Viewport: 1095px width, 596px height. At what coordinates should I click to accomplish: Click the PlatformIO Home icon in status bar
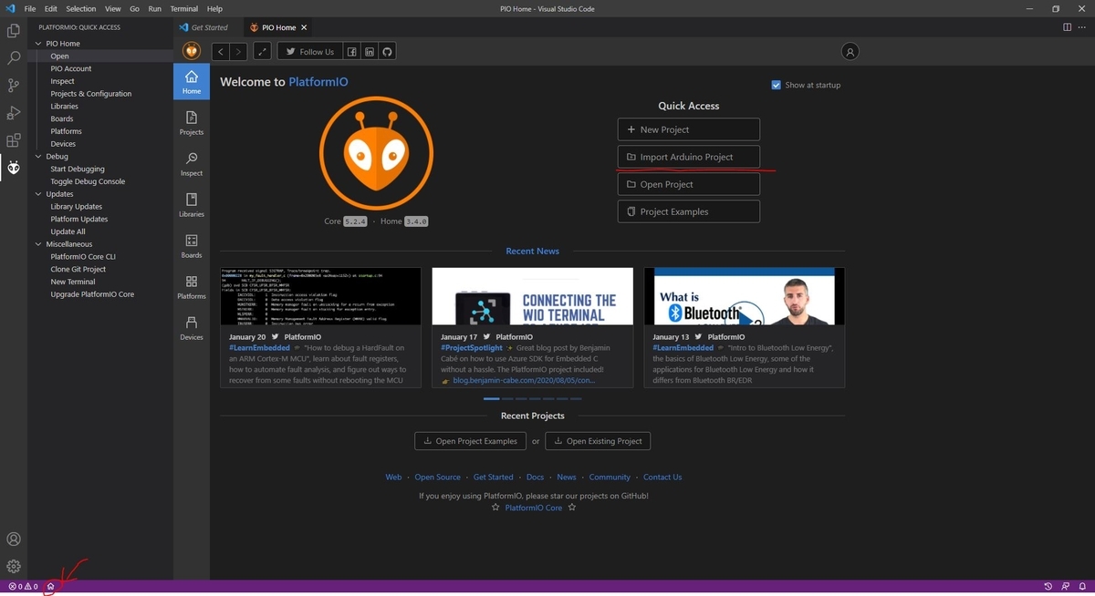[51, 586]
